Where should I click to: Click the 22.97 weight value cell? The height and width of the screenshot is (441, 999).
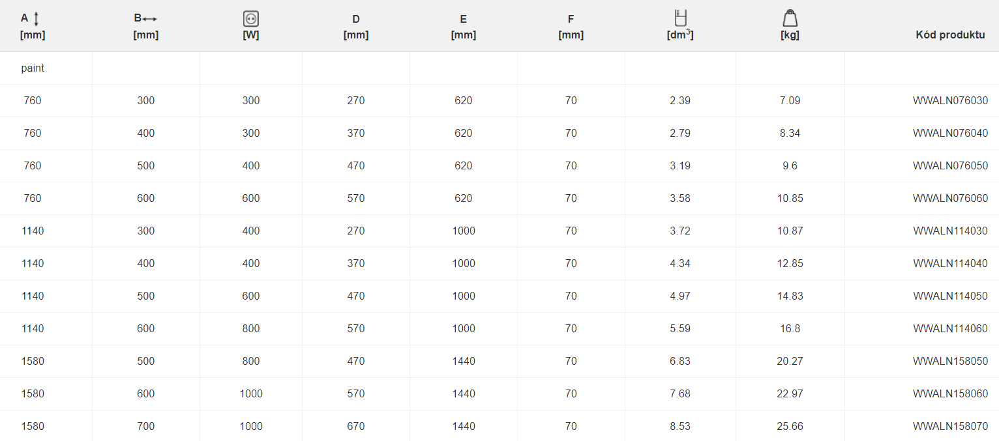(790, 394)
